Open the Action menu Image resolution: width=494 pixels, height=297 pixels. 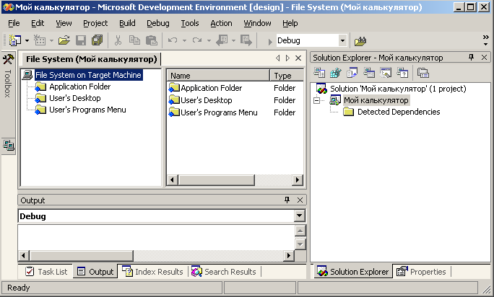(221, 23)
